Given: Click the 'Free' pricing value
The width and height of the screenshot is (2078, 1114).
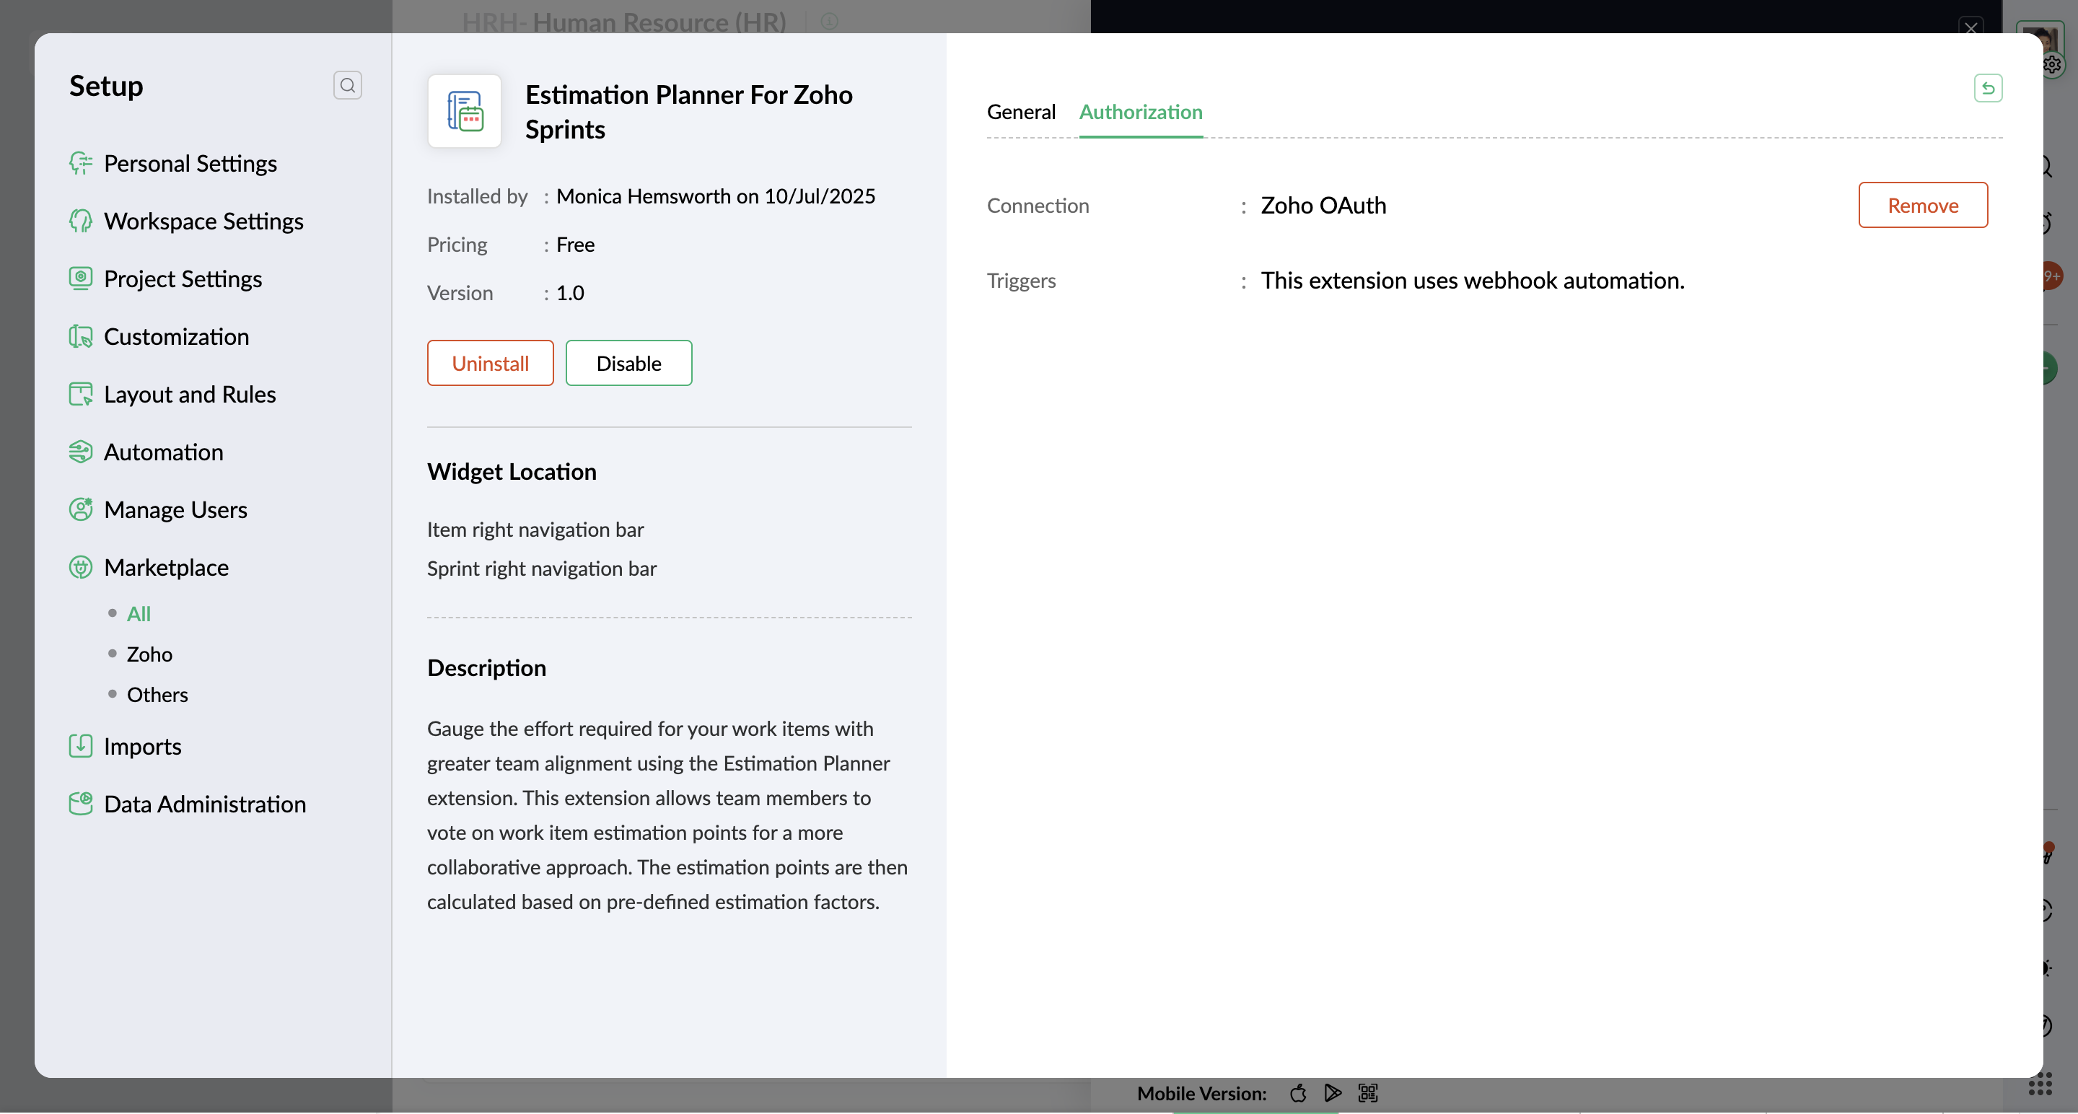Looking at the screenshot, I should coord(575,245).
